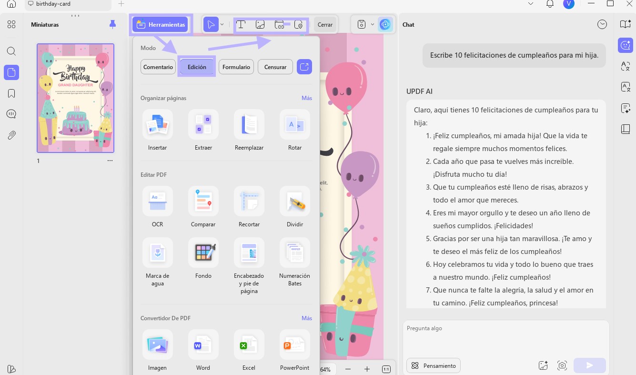Convert PDF to Word
The width and height of the screenshot is (636, 375).
[203, 345]
